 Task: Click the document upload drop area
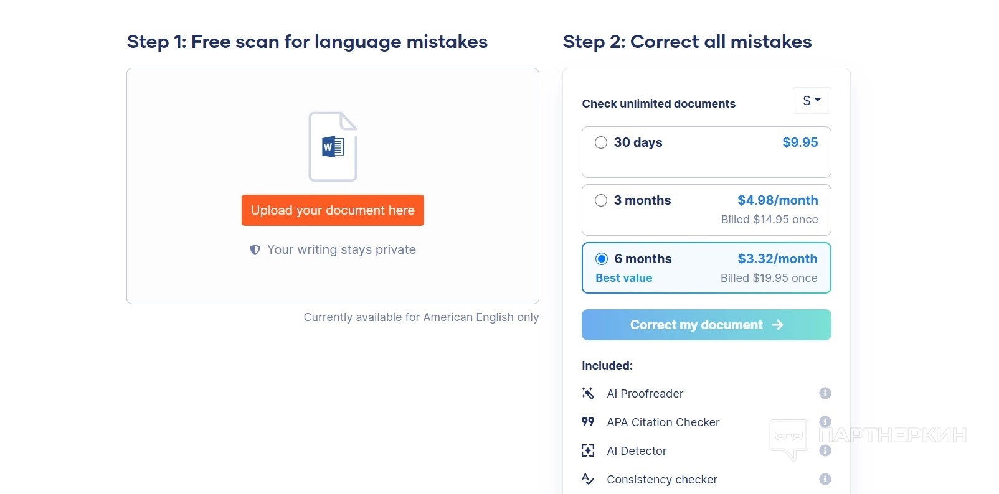333,280
